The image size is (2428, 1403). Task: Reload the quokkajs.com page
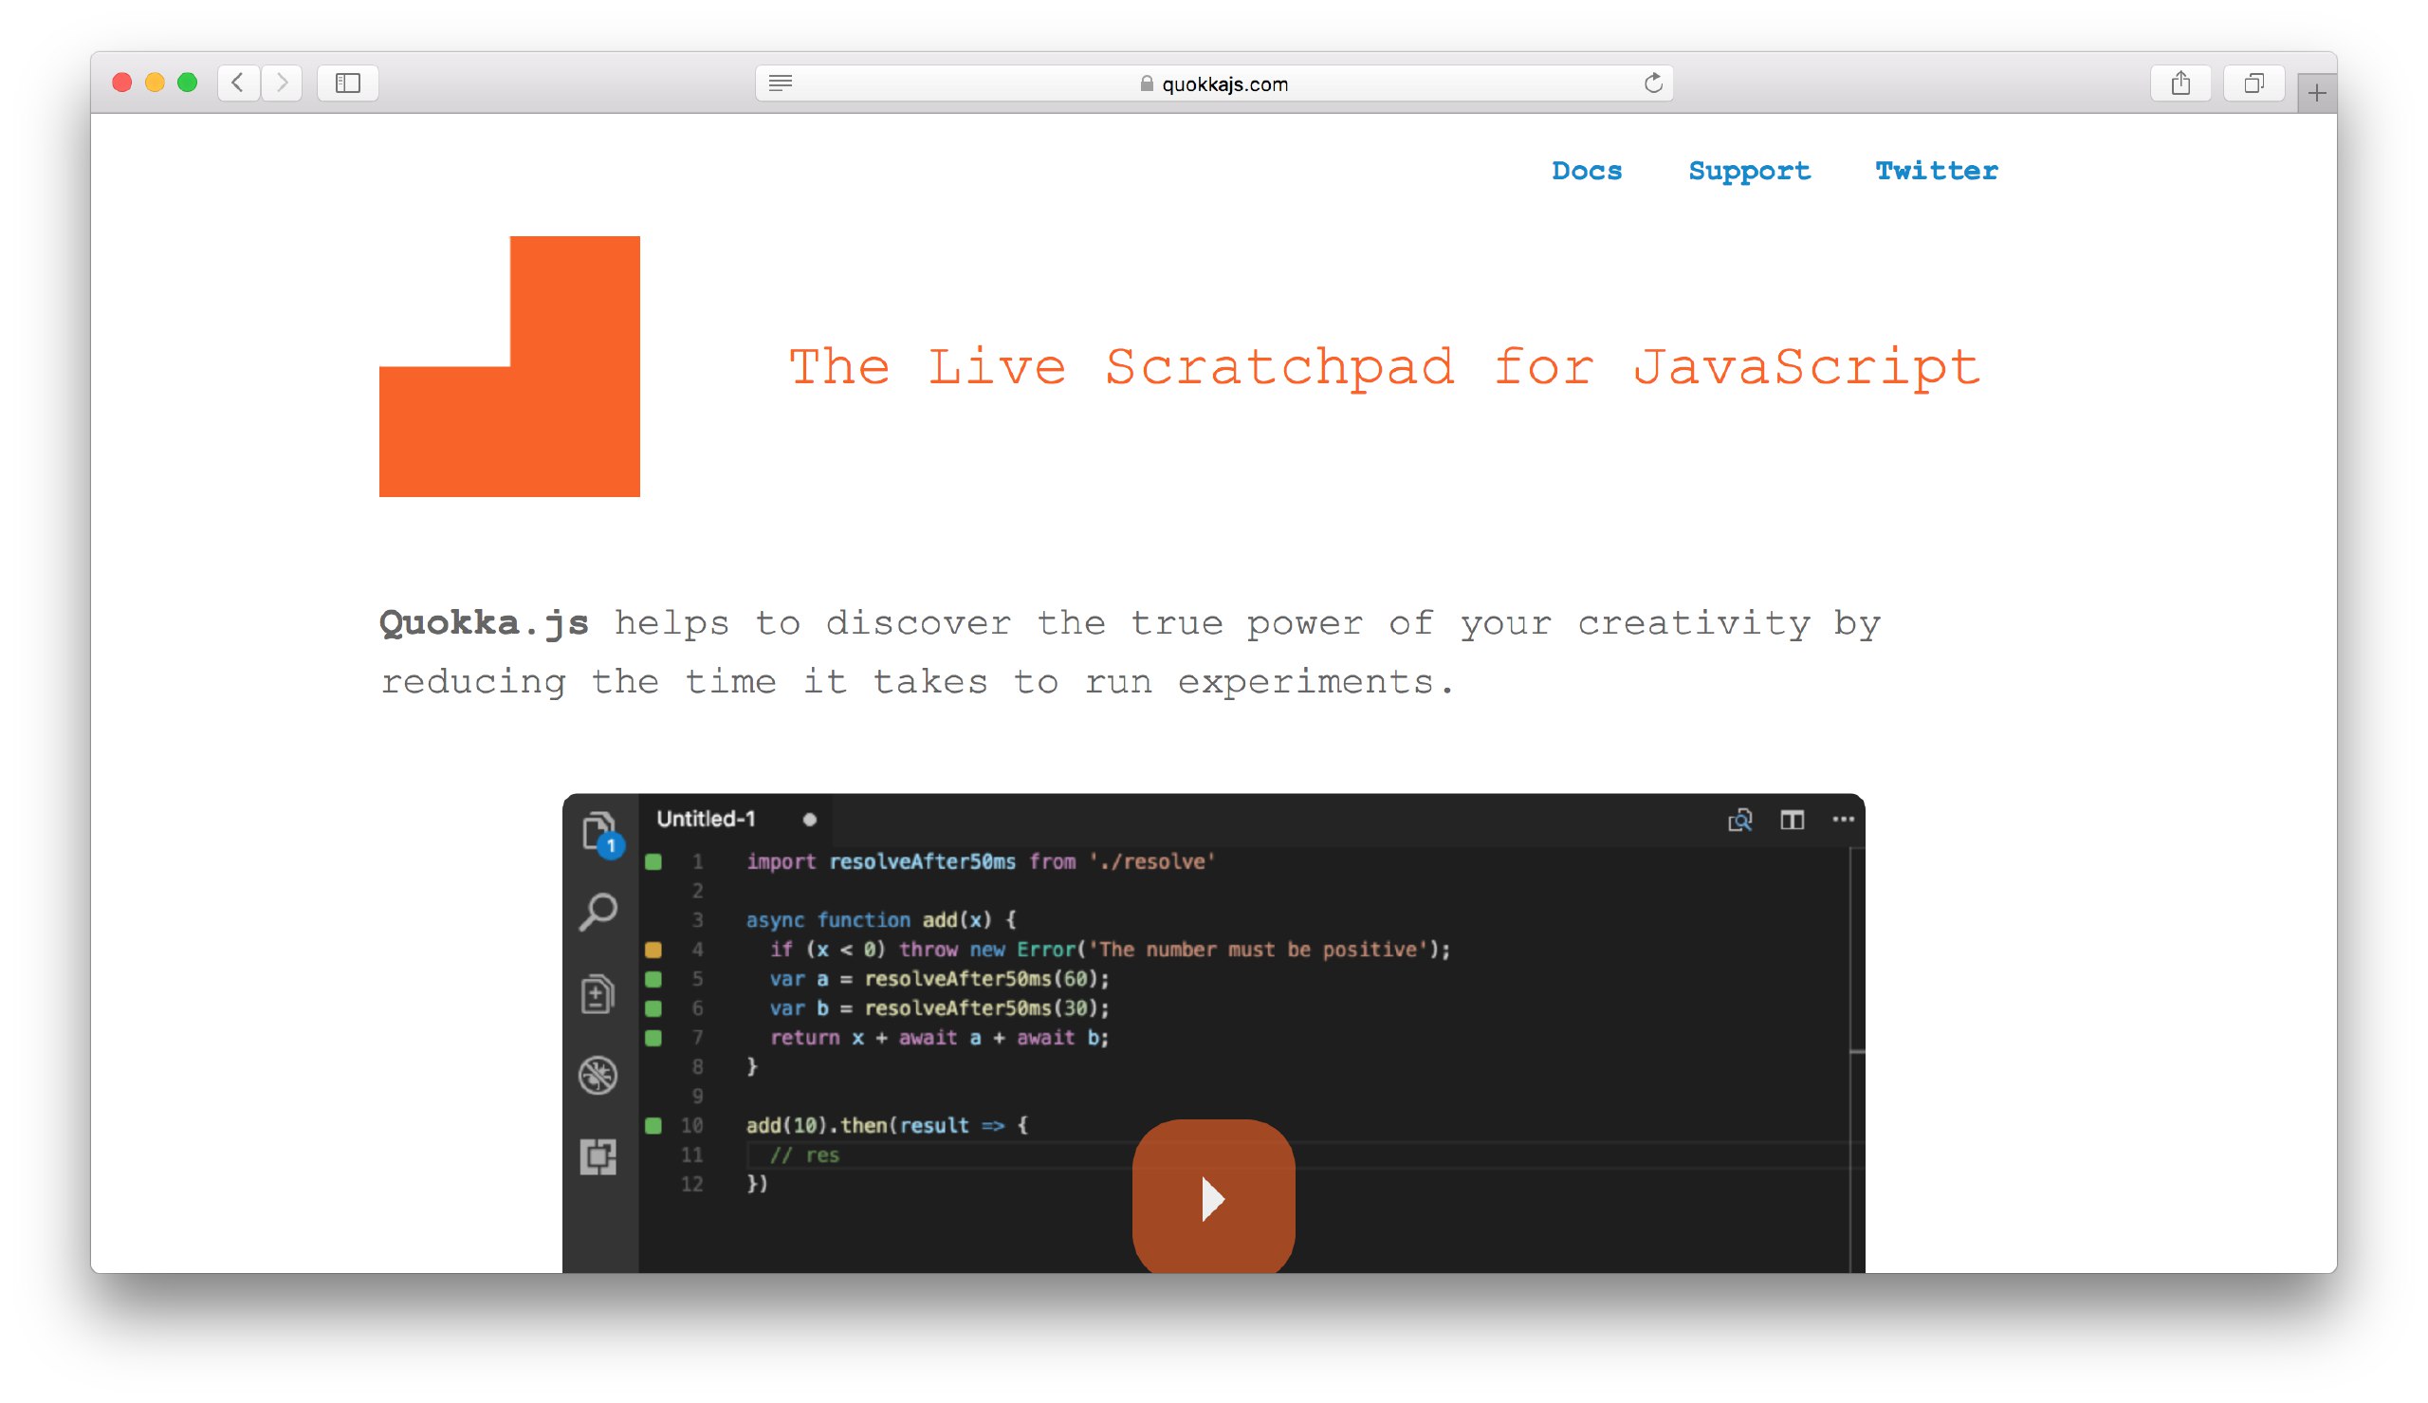(1653, 83)
